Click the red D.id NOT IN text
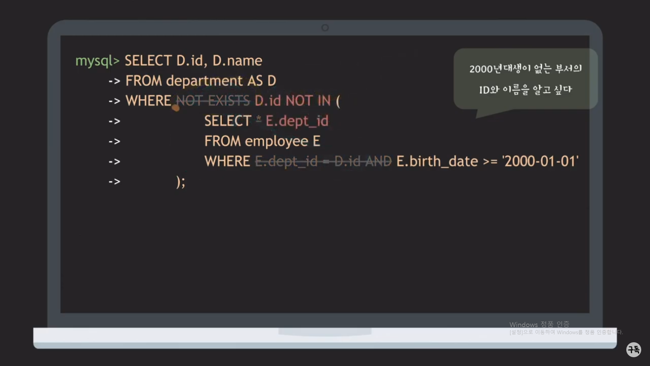The width and height of the screenshot is (650, 366). tap(292, 101)
